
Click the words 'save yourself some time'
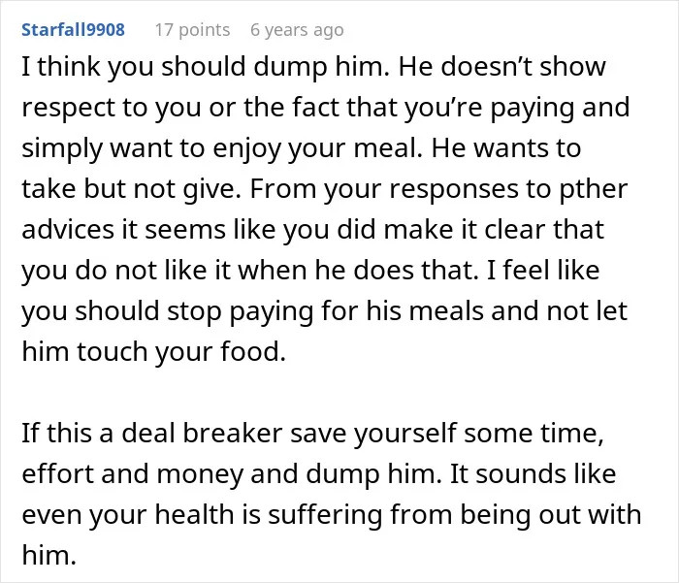pos(447,434)
